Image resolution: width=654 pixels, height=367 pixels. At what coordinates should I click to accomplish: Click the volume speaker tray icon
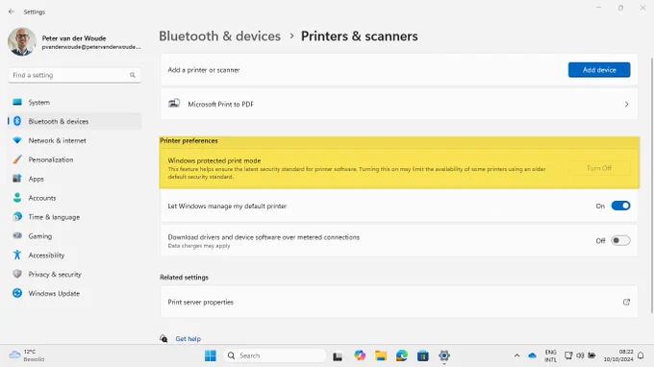click(580, 355)
